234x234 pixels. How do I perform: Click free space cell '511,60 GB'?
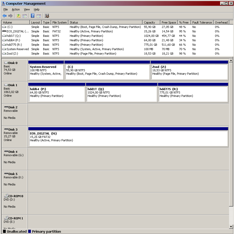[168, 45]
